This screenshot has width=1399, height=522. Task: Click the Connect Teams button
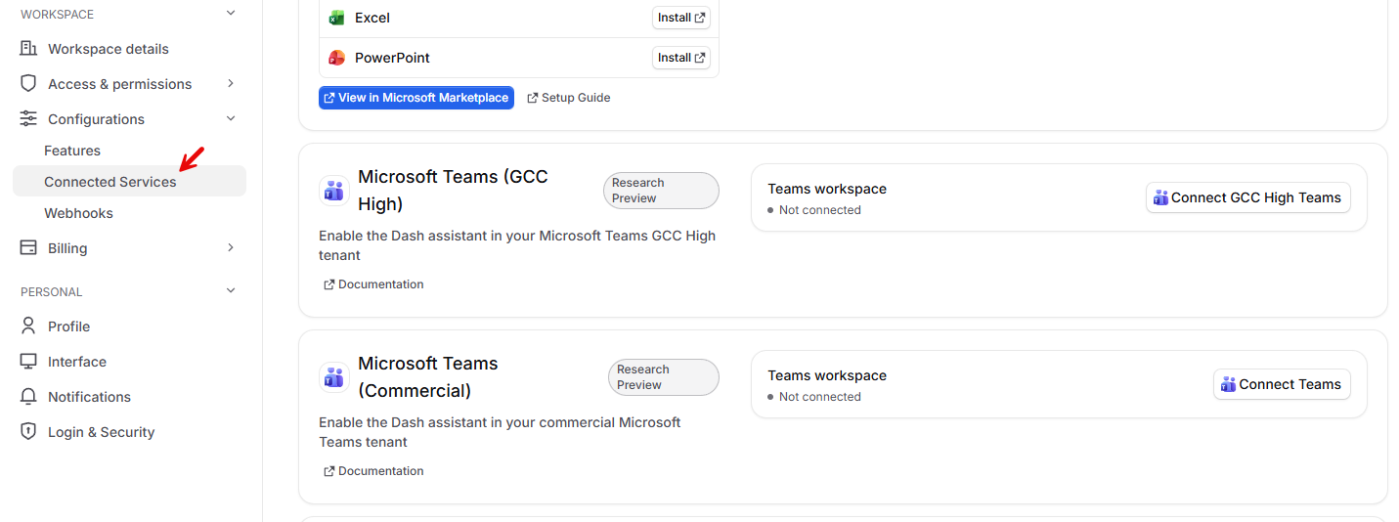click(1282, 384)
